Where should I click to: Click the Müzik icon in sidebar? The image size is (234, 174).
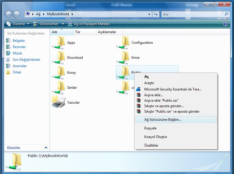point(8,53)
